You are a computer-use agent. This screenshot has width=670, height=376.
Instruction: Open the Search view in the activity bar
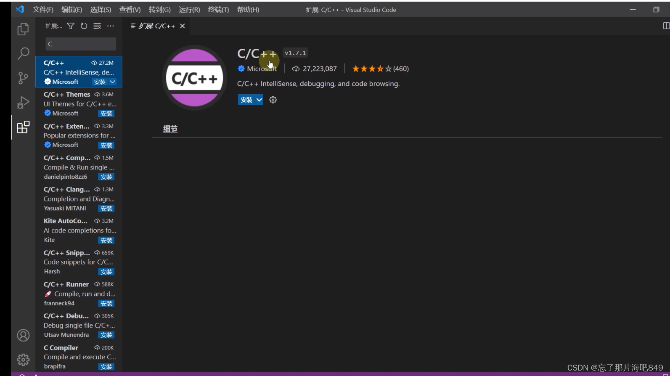(23, 53)
